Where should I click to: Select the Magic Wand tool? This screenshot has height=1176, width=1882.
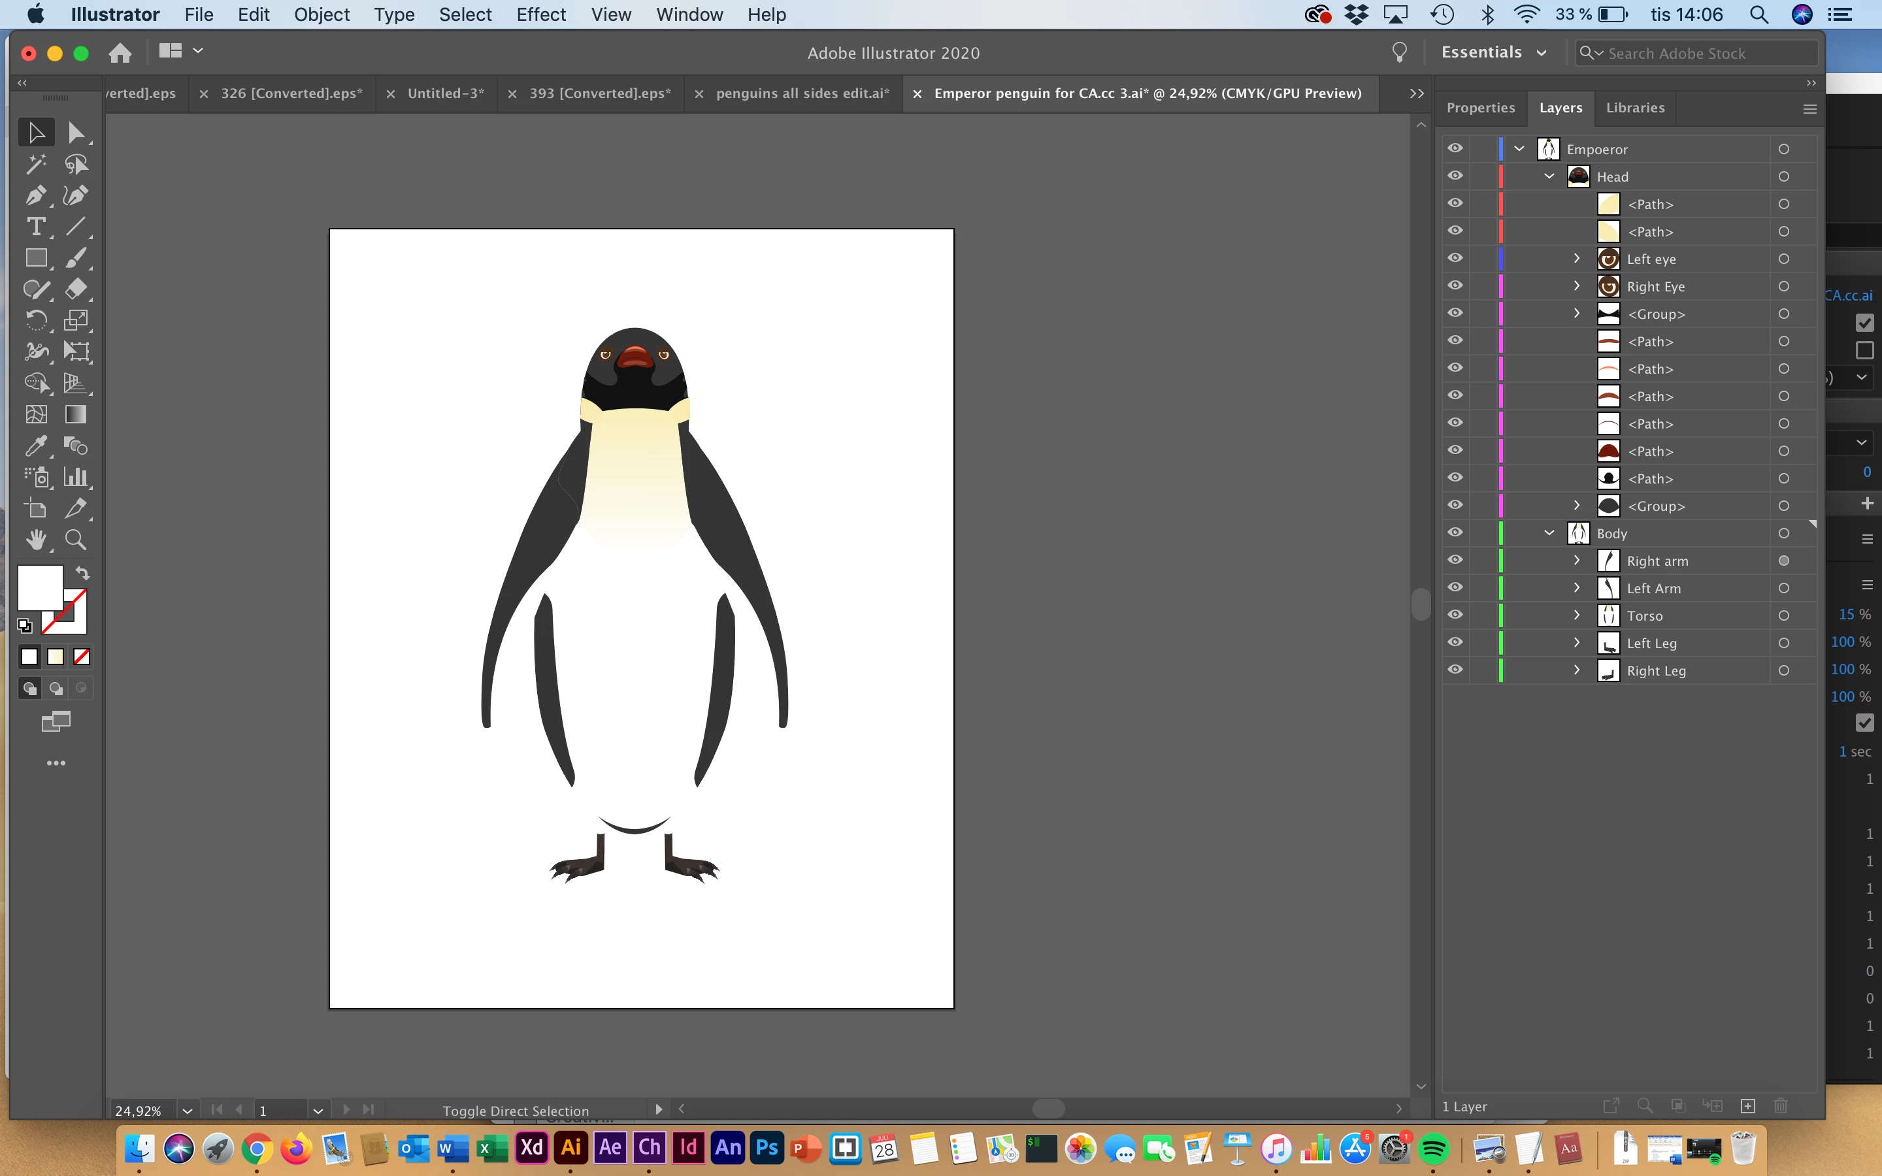coord(35,164)
